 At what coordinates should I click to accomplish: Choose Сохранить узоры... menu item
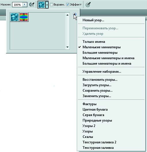click(111, 91)
